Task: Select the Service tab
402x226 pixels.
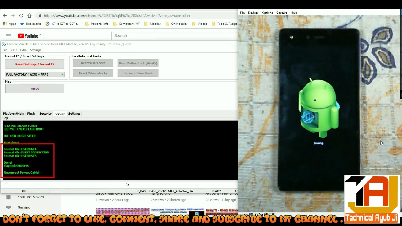Action: pos(60,114)
